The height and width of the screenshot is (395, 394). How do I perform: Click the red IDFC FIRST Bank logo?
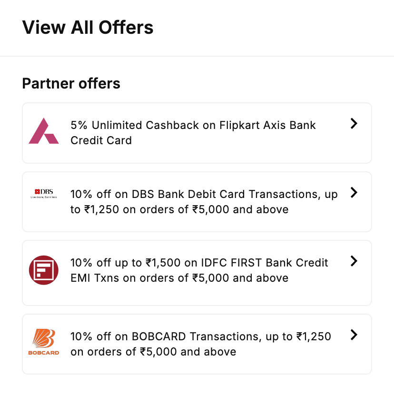tap(43, 270)
